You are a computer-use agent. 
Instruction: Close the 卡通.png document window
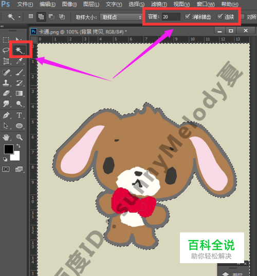246,31
